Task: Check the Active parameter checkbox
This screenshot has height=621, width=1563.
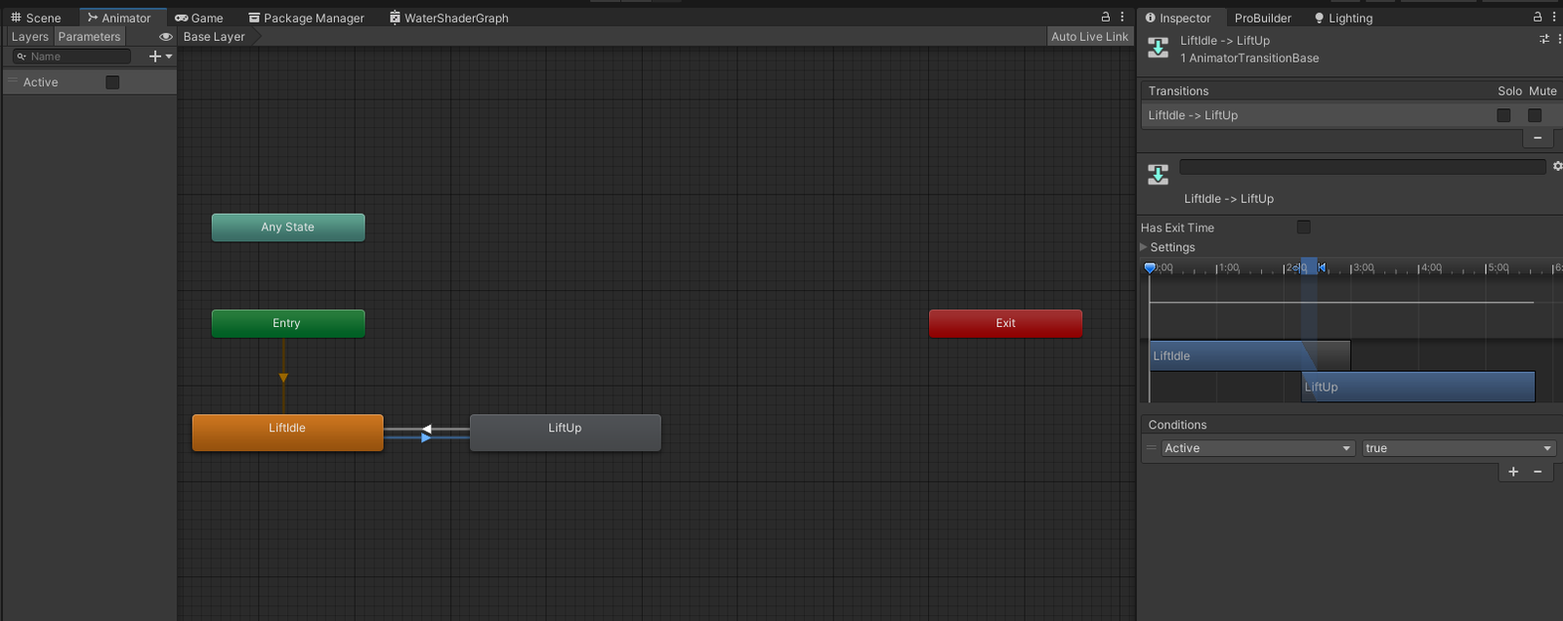Action: pyautogui.click(x=112, y=82)
